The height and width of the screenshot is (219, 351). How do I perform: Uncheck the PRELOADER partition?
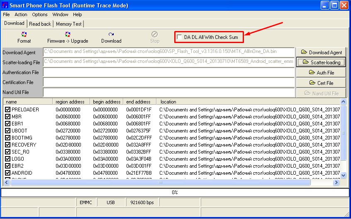(8, 110)
